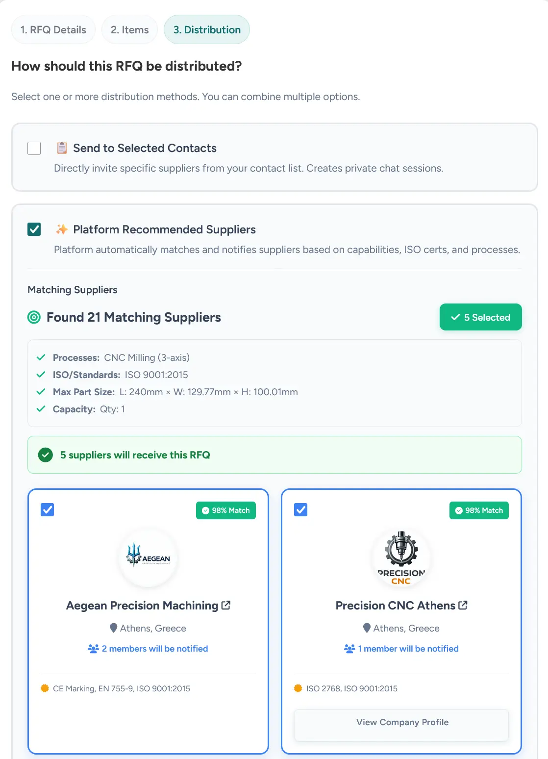Click the Aegean trident logo

(148, 557)
